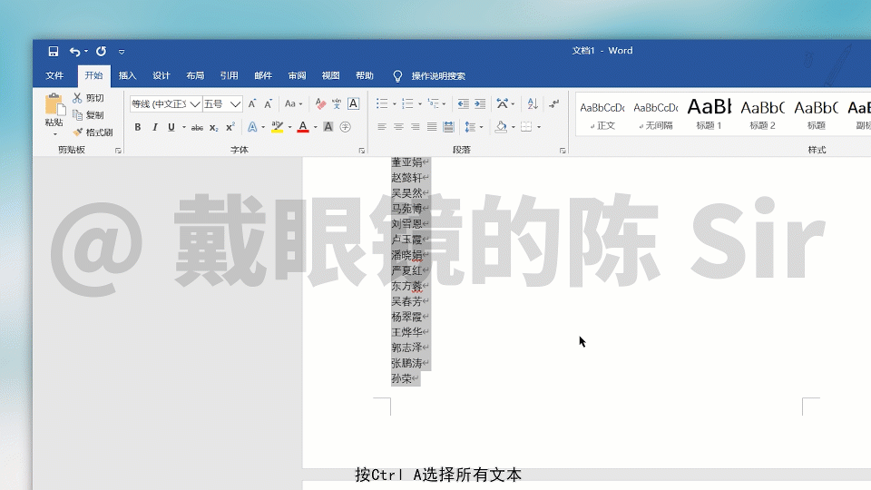Click the Clear Formatting eraser icon
The image size is (871, 490).
(x=320, y=103)
